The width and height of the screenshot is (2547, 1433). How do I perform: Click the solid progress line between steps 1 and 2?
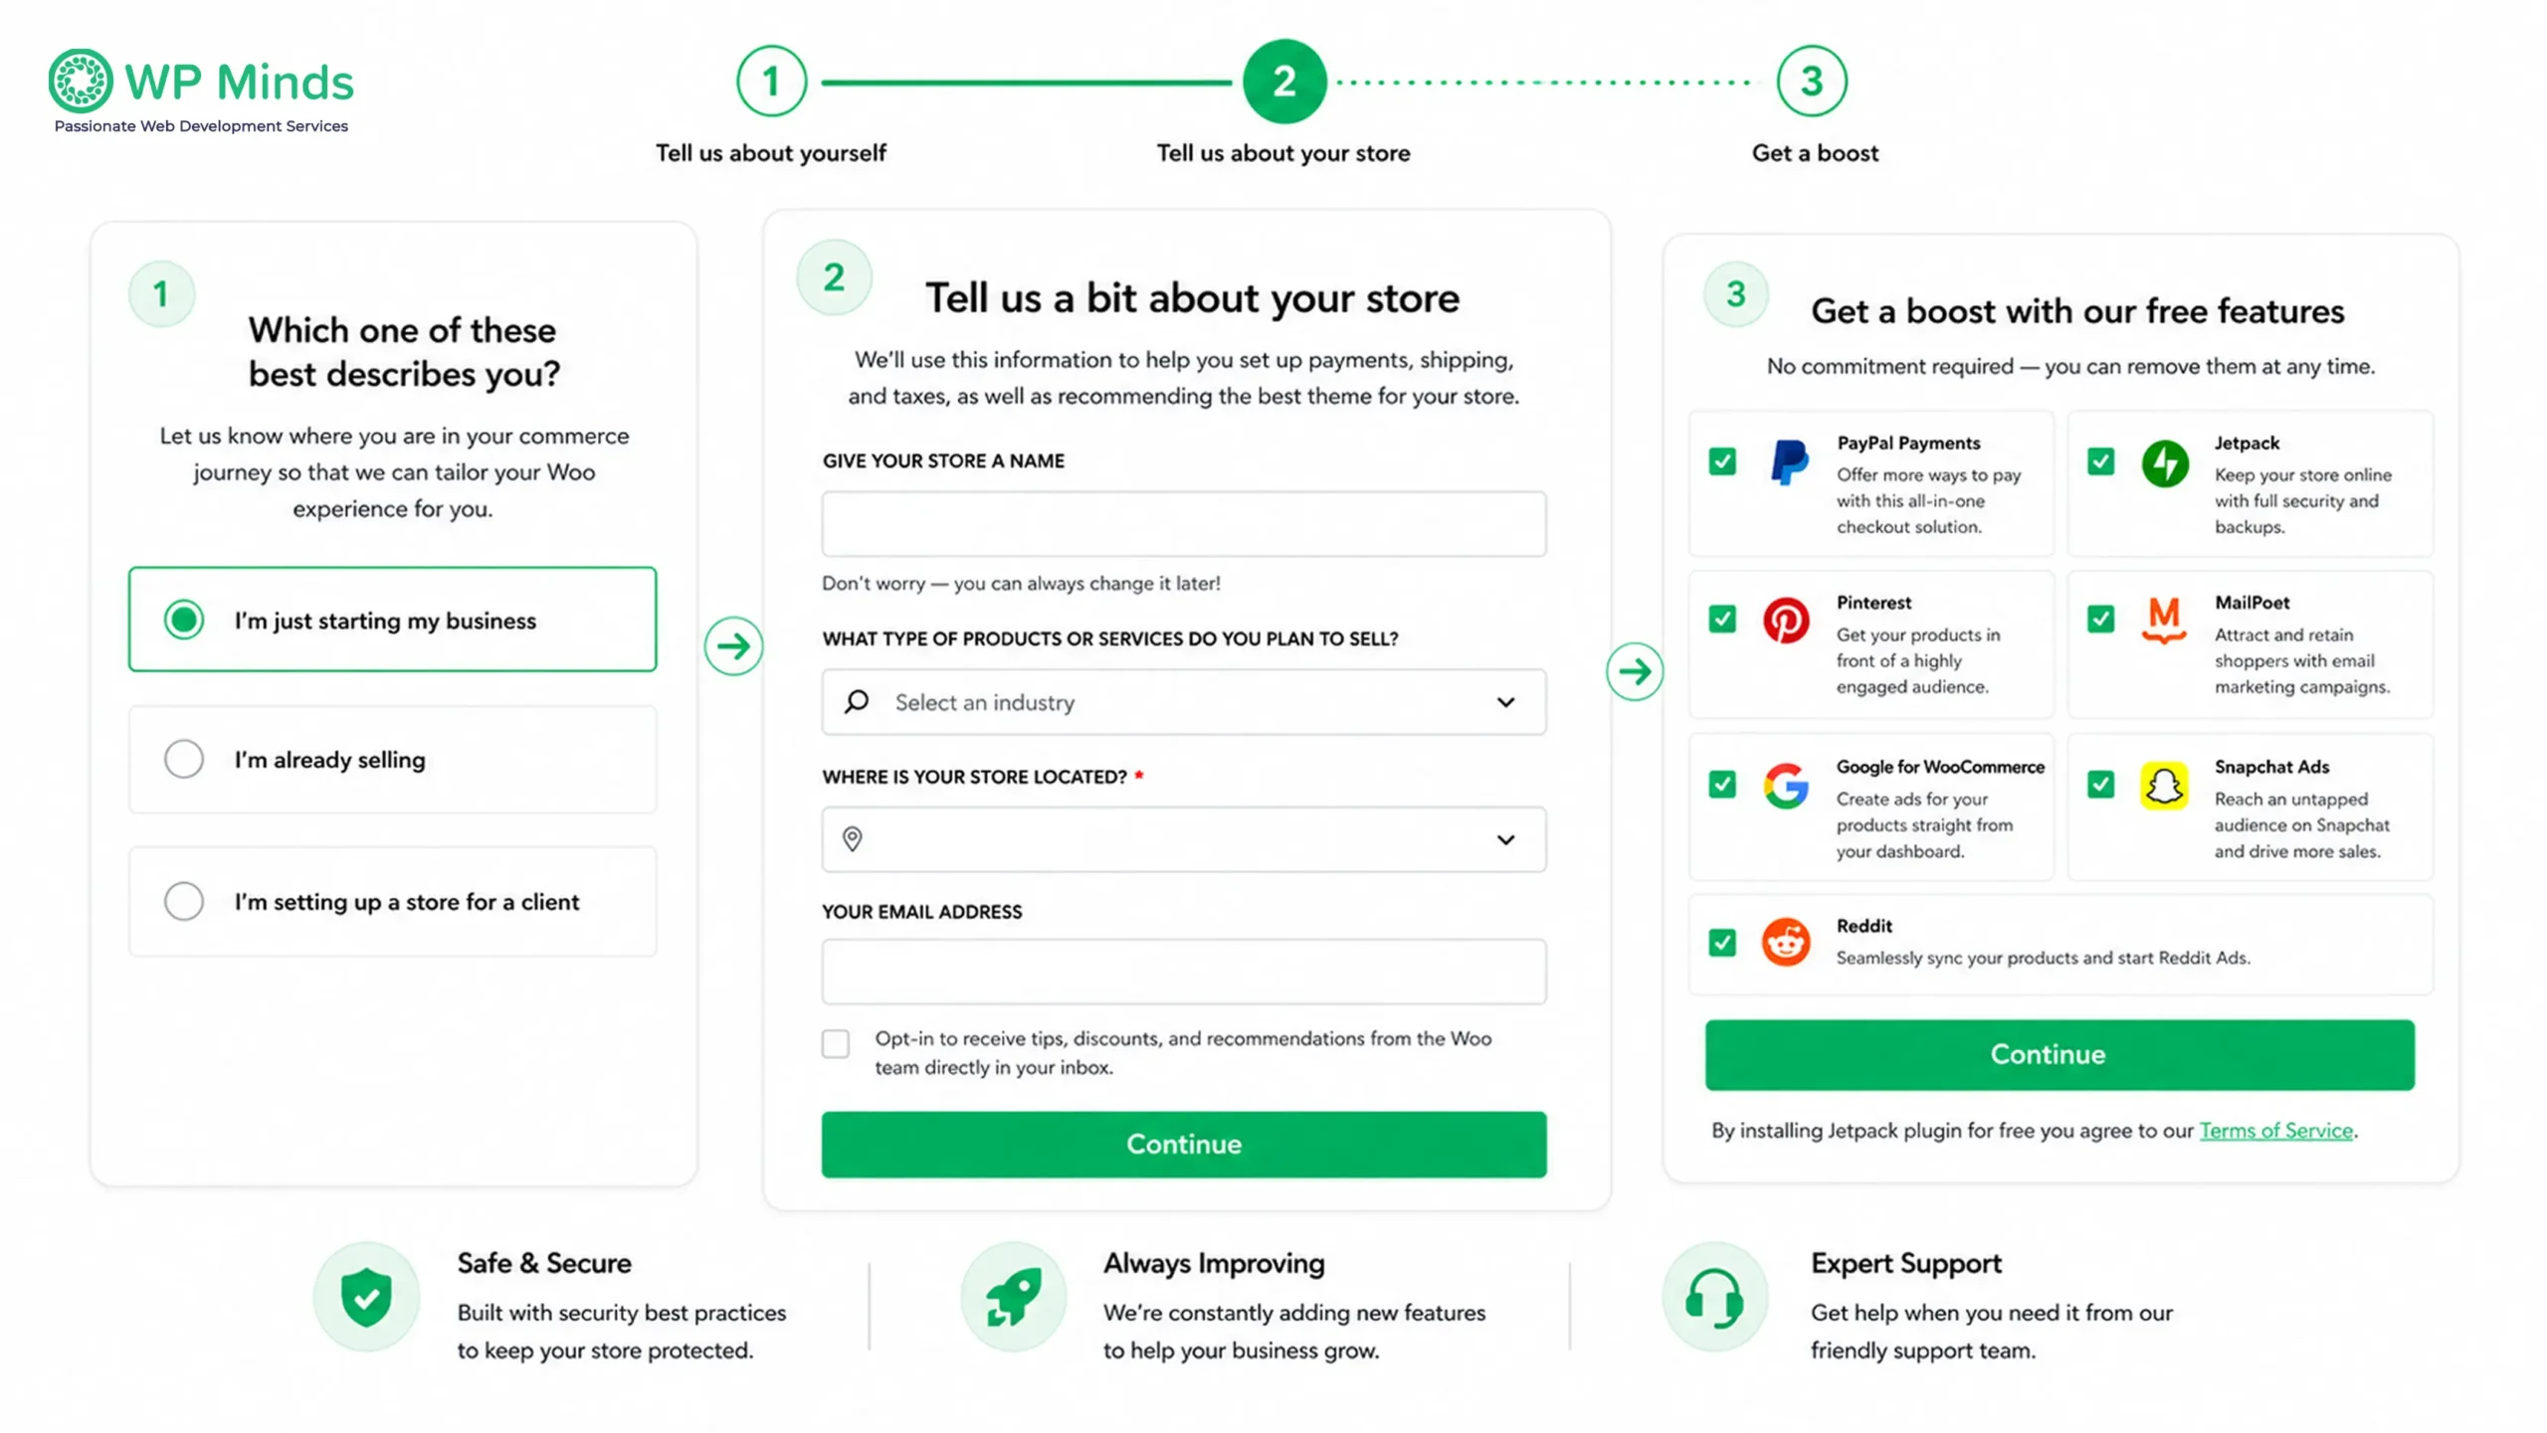click(x=1026, y=82)
